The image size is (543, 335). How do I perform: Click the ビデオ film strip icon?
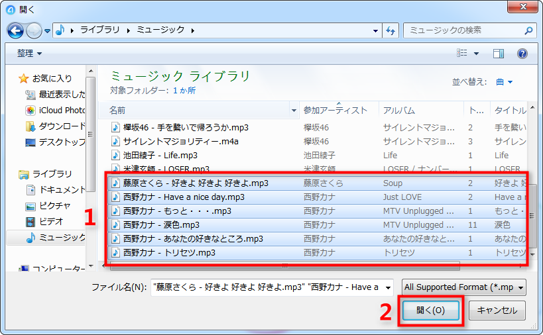coord(30,222)
